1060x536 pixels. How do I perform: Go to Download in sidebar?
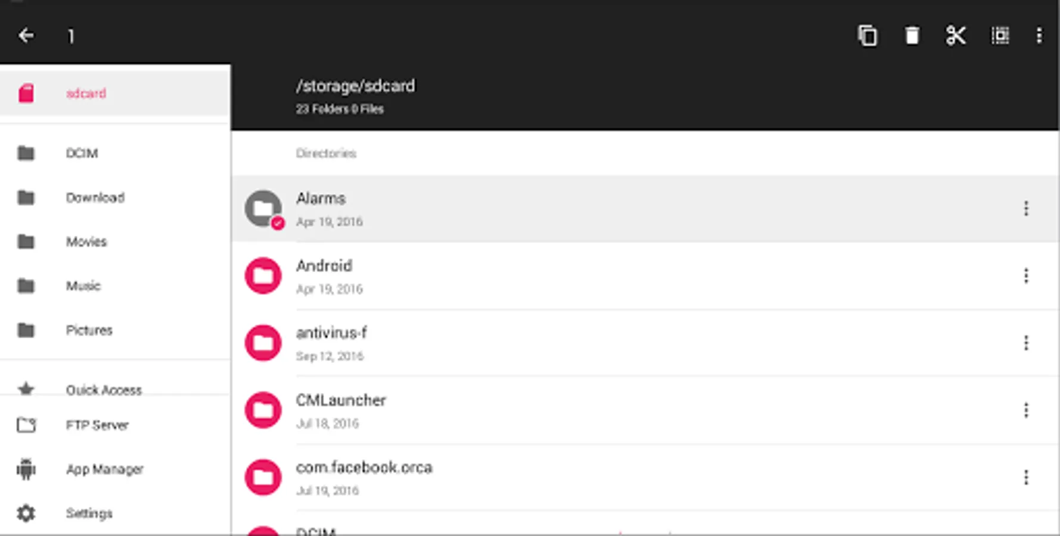tap(95, 198)
